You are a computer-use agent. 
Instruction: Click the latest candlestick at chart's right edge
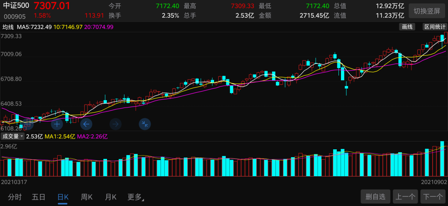pos(446,38)
